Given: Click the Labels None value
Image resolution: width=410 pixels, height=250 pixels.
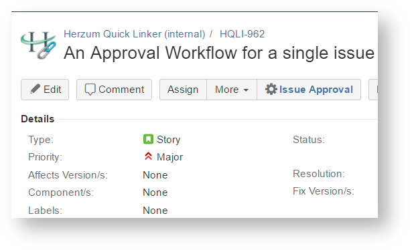Looking at the screenshot, I should click(x=155, y=211).
